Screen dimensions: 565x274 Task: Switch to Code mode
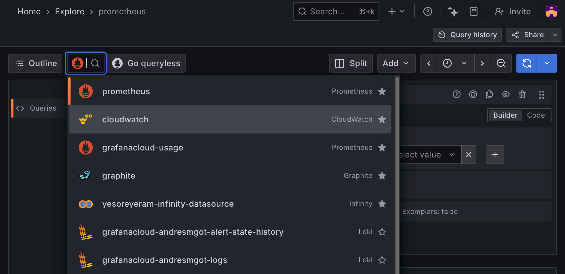(536, 115)
